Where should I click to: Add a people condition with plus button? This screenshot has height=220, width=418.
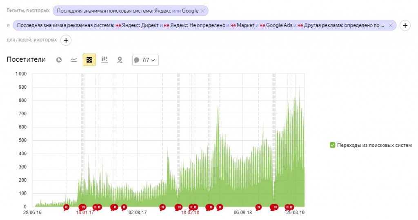point(66,40)
